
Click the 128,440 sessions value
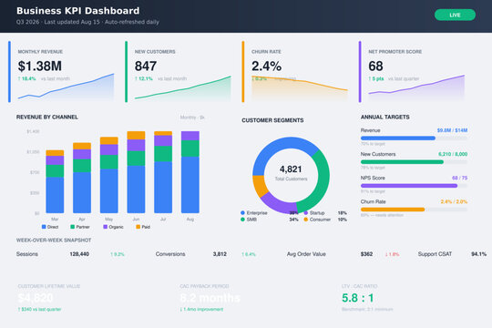(79, 254)
